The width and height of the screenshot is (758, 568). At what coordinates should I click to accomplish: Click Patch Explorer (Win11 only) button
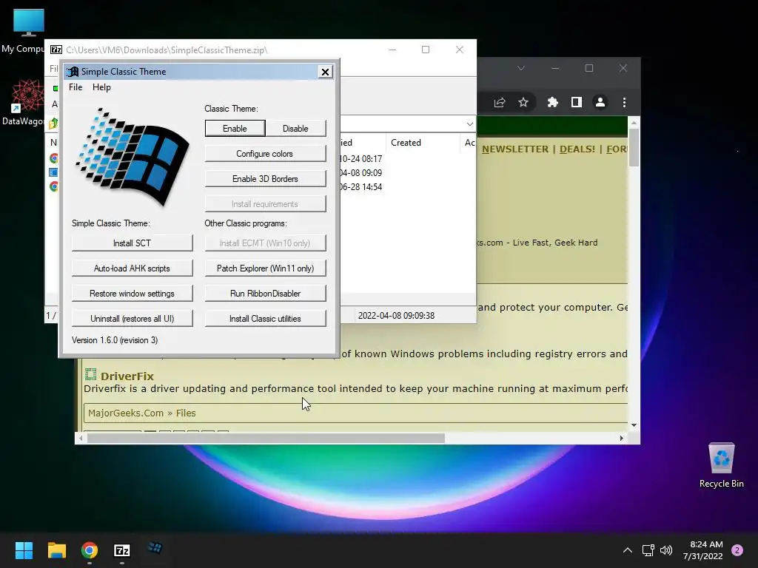265,268
